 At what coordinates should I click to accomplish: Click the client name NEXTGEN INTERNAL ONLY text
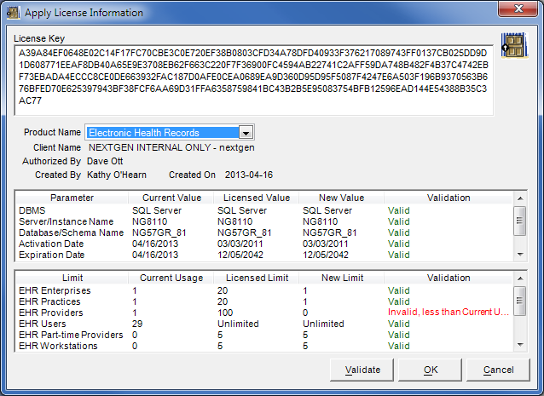click(171, 147)
